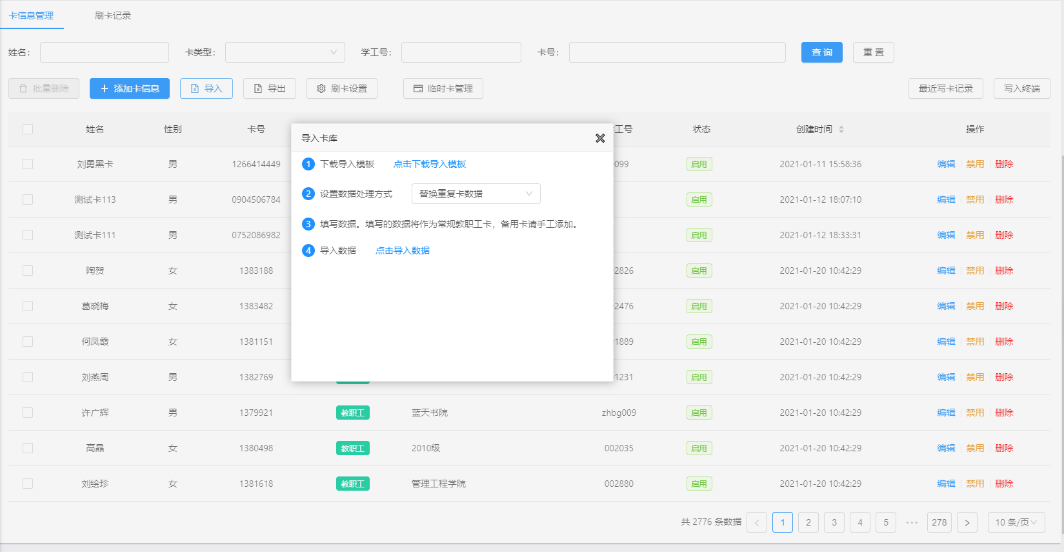Disable the 测试卡113 card

point(975,199)
